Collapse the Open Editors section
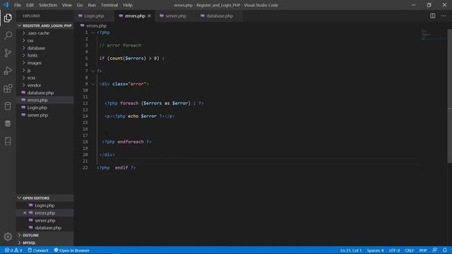452x254 pixels. click(44, 198)
